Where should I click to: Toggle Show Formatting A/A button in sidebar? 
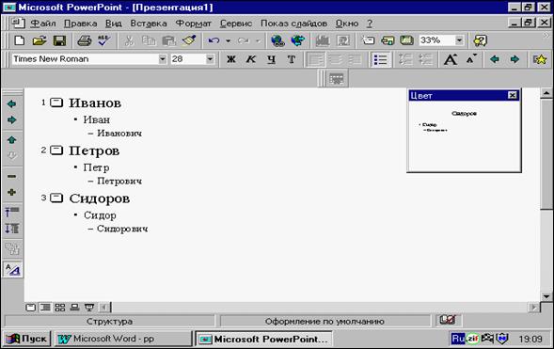pos(13,270)
